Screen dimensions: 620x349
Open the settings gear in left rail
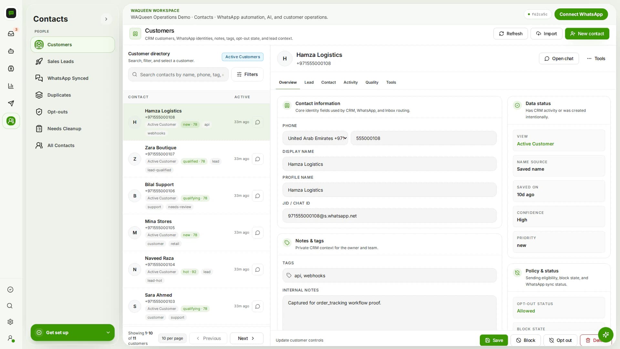[x=10, y=322]
